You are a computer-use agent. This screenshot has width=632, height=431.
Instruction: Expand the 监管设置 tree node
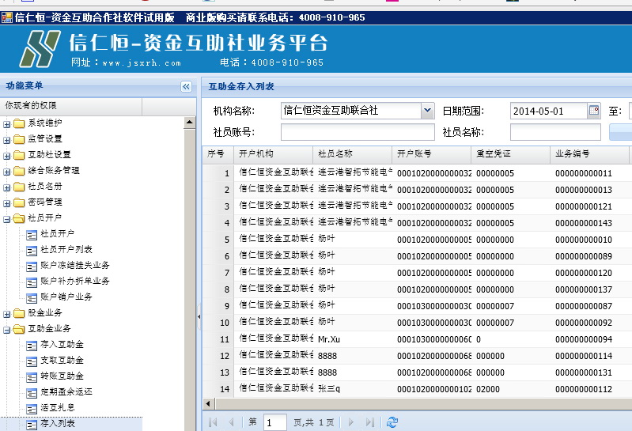(7, 140)
